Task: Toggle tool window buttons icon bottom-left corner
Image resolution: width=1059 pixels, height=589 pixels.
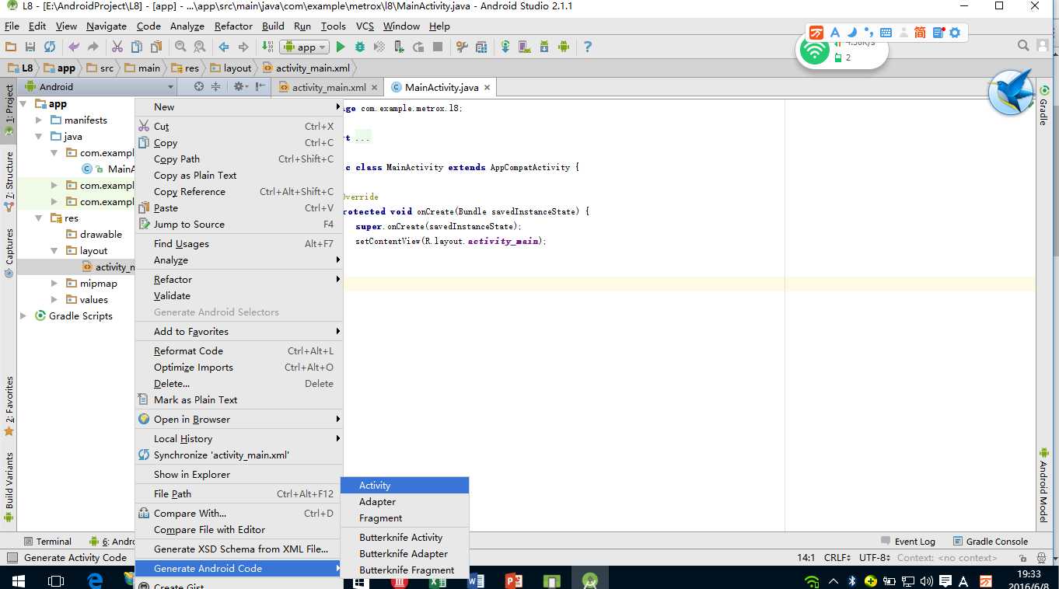Action: (12, 558)
